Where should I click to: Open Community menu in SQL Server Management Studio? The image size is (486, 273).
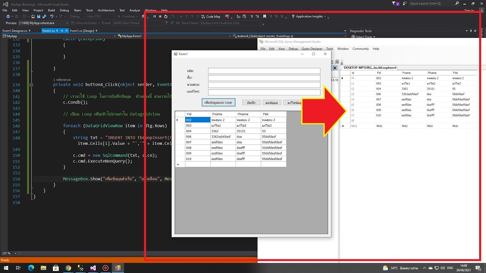click(x=360, y=49)
